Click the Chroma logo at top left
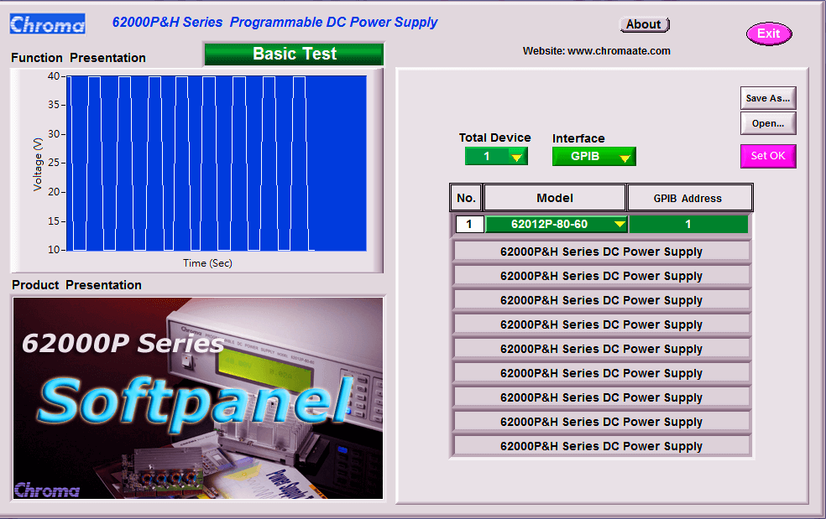The image size is (826, 519). (x=47, y=24)
